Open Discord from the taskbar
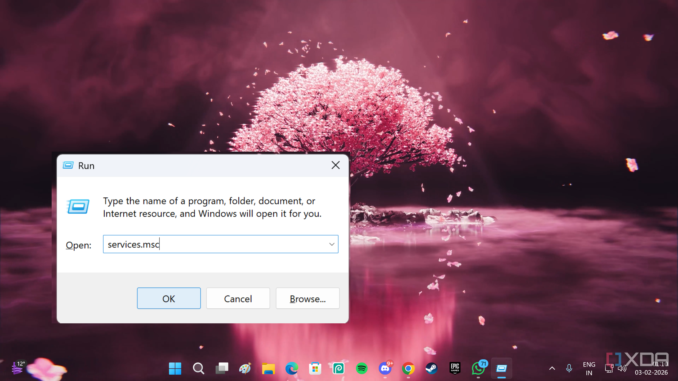The image size is (678, 381). [385, 368]
